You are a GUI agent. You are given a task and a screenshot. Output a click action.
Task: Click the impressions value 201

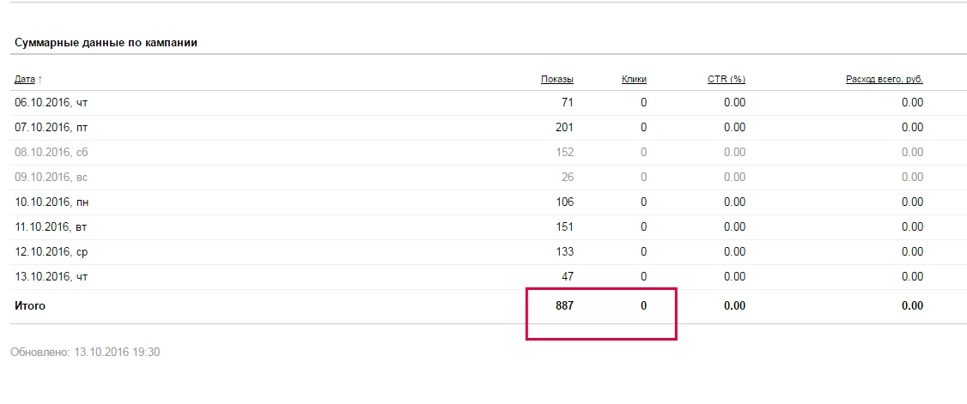[564, 128]
